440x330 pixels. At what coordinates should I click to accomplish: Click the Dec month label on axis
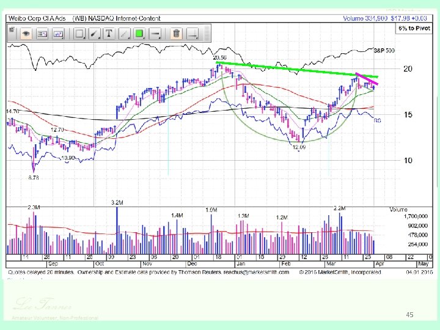coord(193,264)
